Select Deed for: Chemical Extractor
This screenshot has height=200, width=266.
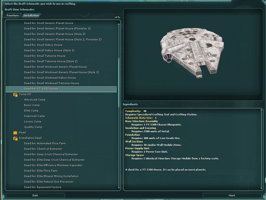pyautogui.click(x=43, y=149)
